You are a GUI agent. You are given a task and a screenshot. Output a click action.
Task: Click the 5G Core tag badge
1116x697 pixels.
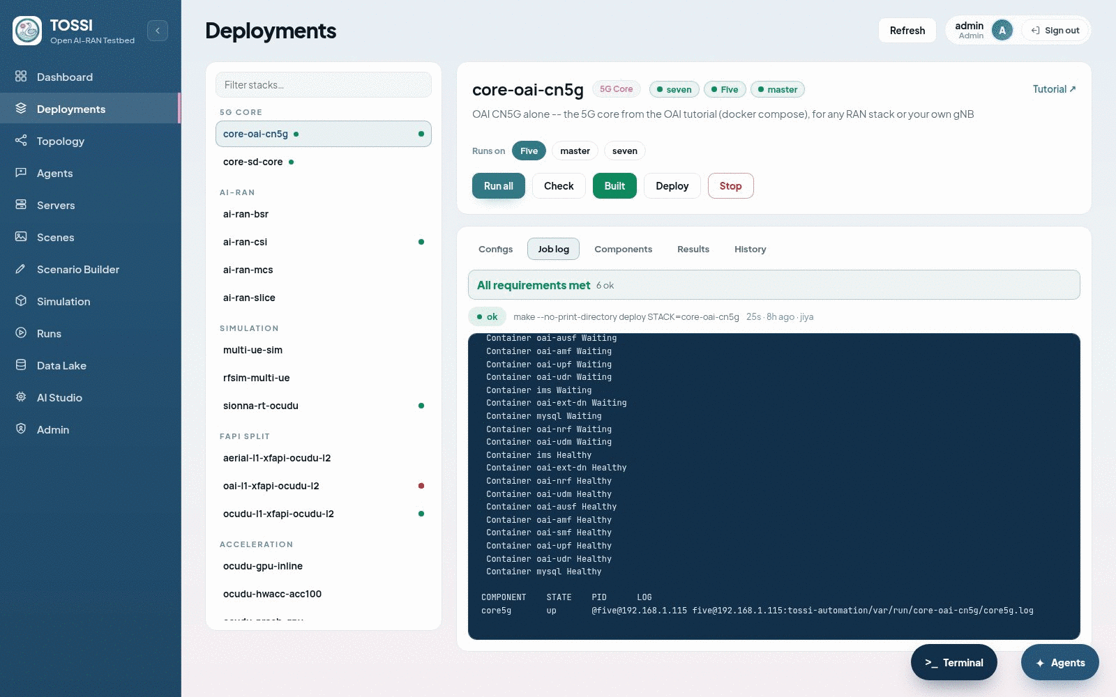[x=617, y=89]
